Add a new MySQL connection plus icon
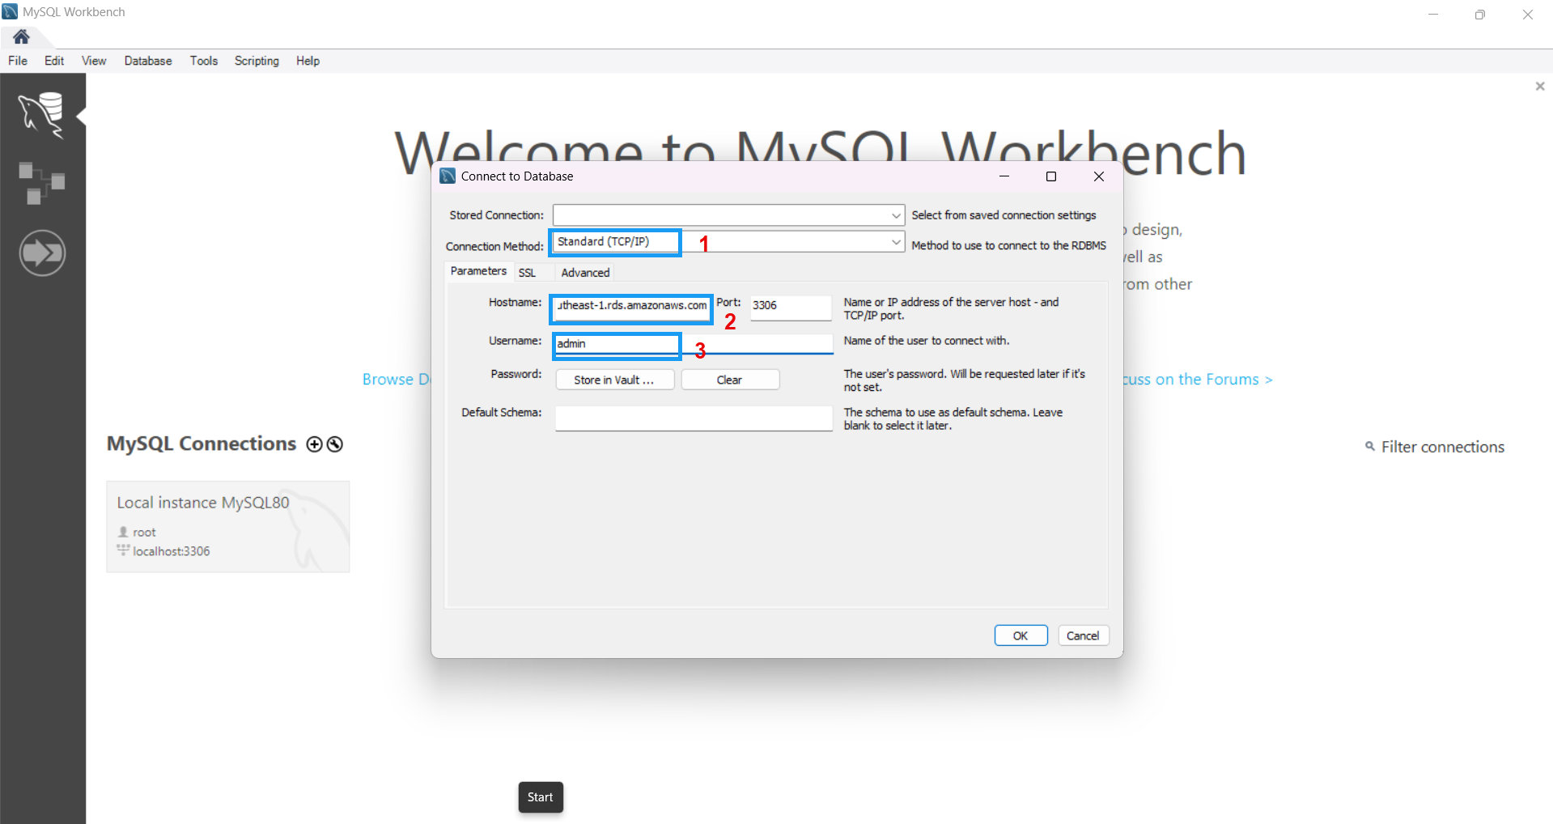The height and width of the screenshot is (824, 1553). pyautogui.click(x=314, y=444)
